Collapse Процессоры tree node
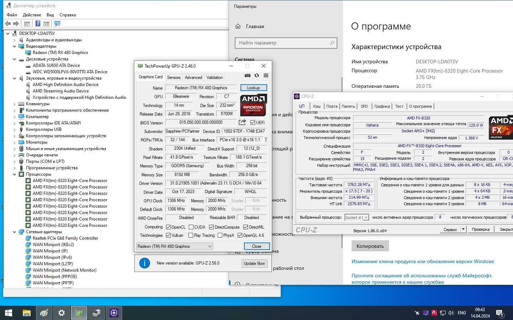This screenshot has width=513, height=320. tap(15, 174)
